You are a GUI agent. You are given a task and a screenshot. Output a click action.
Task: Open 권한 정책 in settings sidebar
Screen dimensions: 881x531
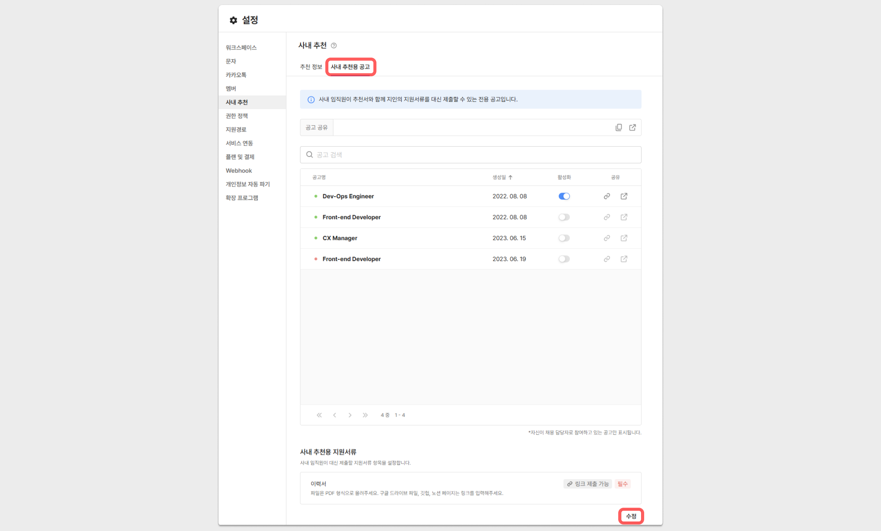(x=236, y=116)
